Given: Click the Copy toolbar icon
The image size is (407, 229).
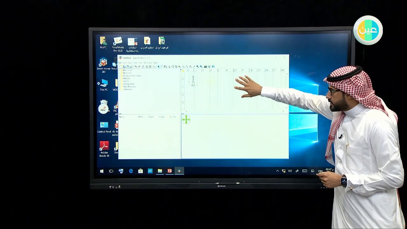Looking at the screenshot, I should [147, 66].
